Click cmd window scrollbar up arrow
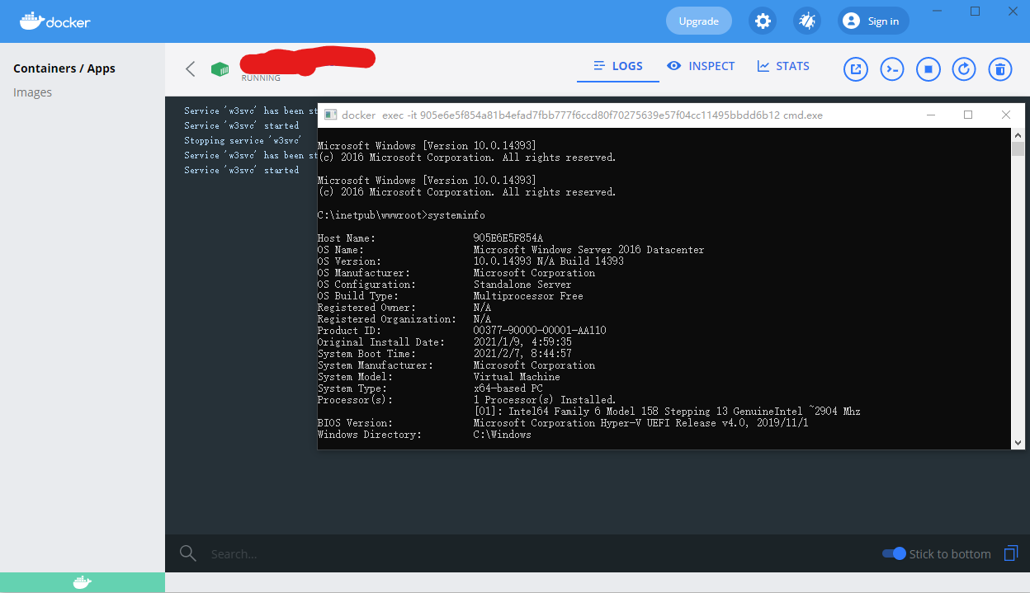 point(1018,134)
